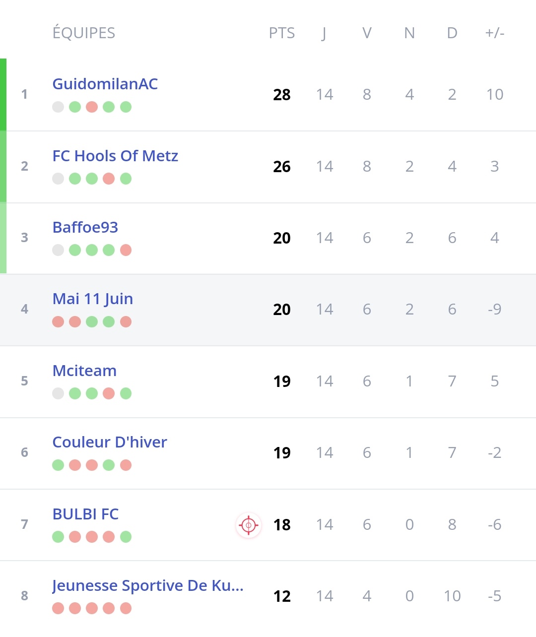536x637 pixels.
Task: Click the red target icon beside BULBI FC
Action: pos(249,525)
